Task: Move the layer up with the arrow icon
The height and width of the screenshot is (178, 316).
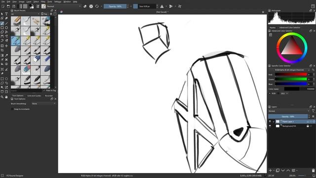Action: click(288, 171)
